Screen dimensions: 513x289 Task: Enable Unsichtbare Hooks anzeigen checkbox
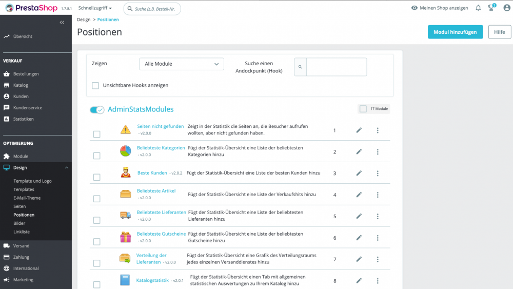[x=95, y=85]
